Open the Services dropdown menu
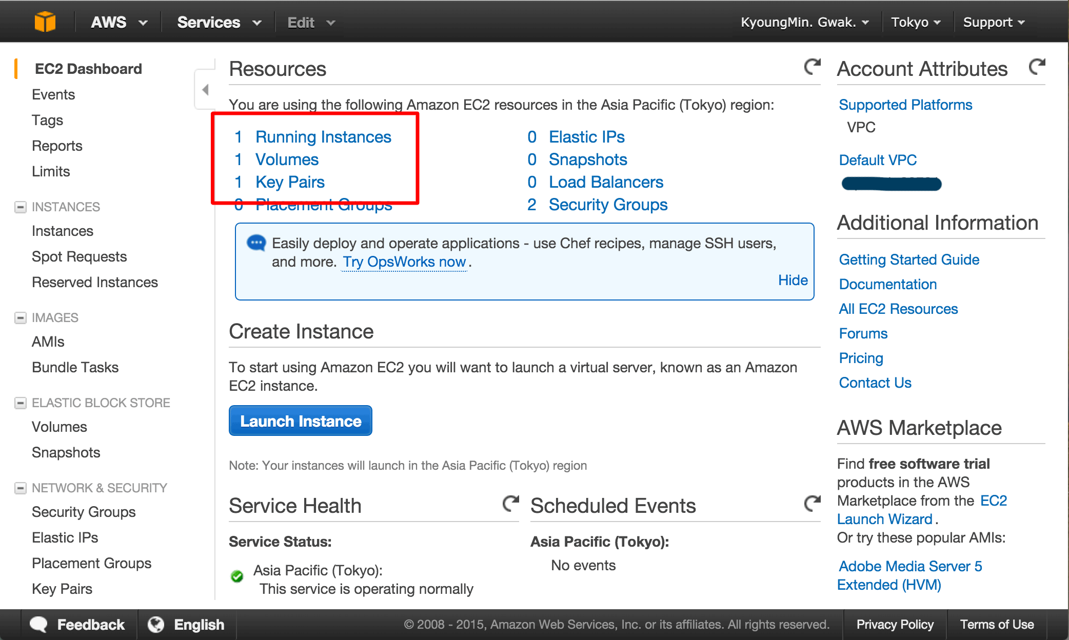The width and height of the screenshot is (1069, 640). [x=219, y=23]
